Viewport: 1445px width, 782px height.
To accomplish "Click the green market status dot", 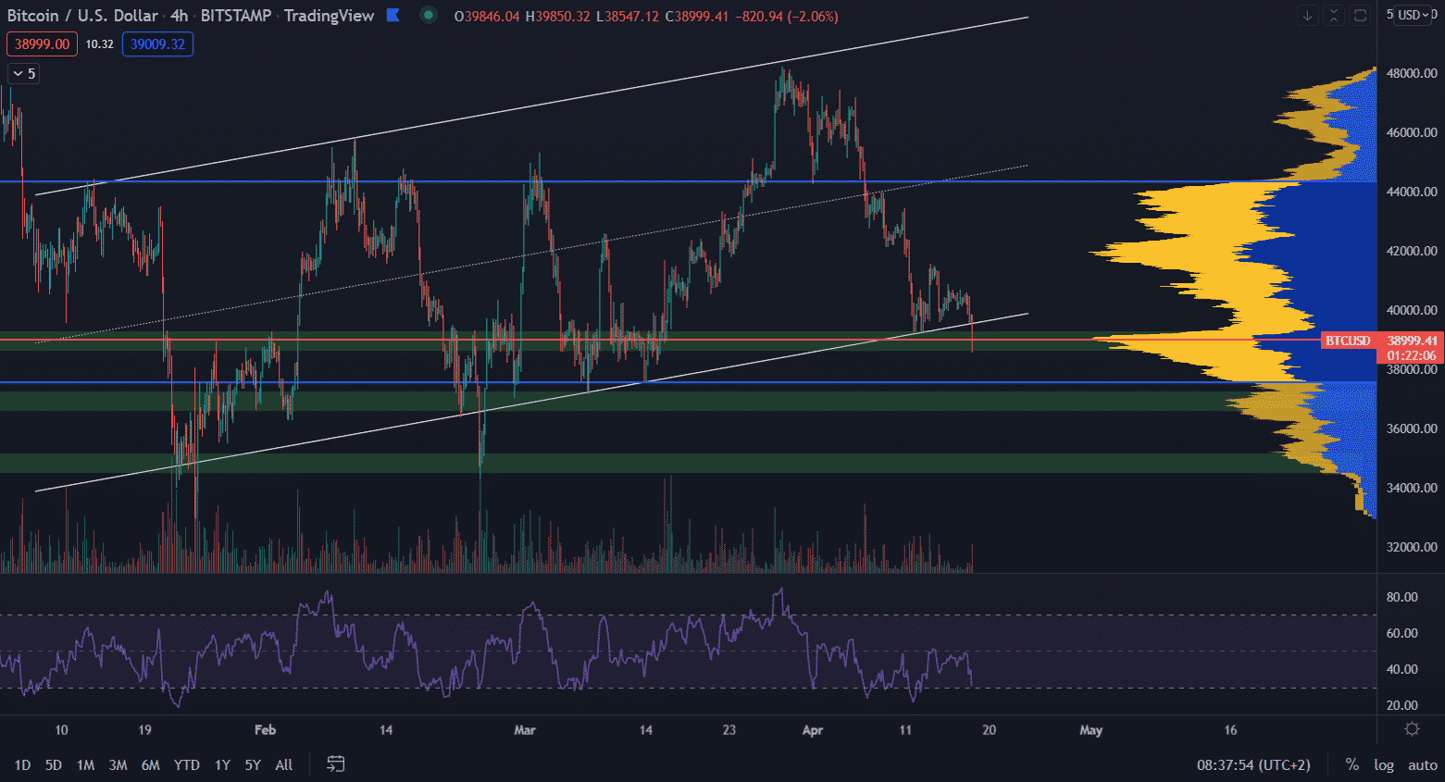I will [x=428, y=15].
